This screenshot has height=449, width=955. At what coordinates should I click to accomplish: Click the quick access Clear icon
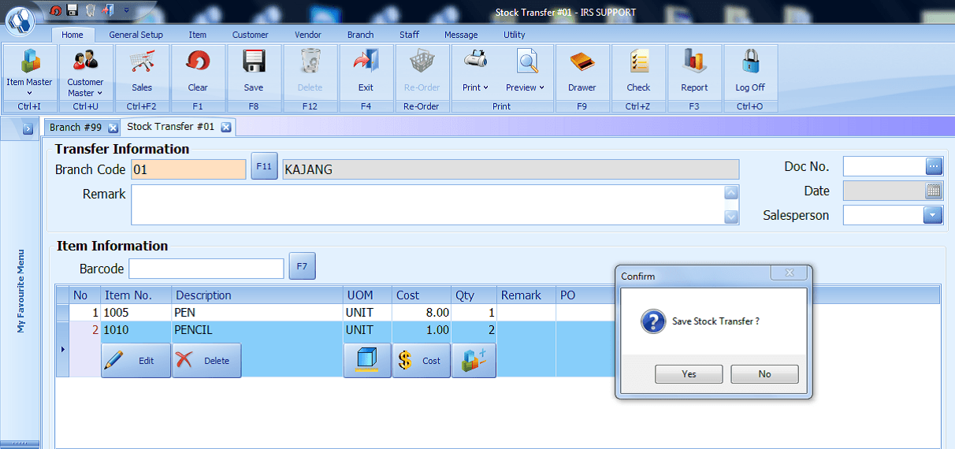click(x=55, y=10)
